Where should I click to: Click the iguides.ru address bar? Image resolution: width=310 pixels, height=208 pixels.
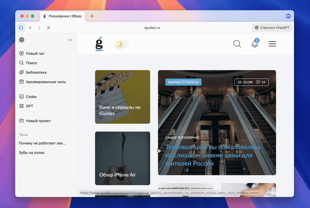pyautogui.click(x=152, y=28)
